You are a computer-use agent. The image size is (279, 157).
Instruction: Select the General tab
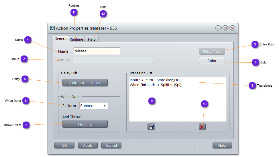tap(61, 39)
